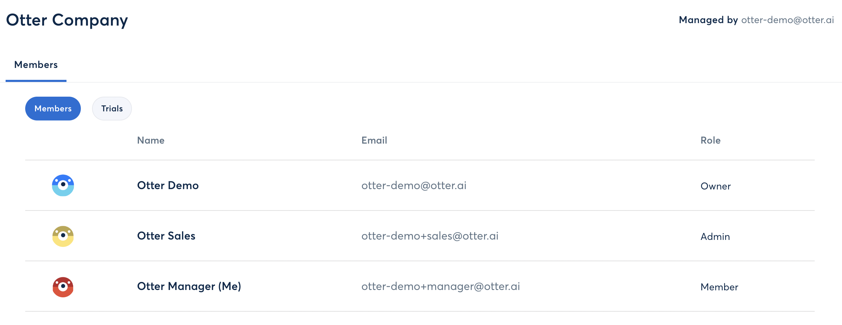Click the otter-demo+sales@otter.ai email
Screen dimensions: 842x325
tap(430, 236)
